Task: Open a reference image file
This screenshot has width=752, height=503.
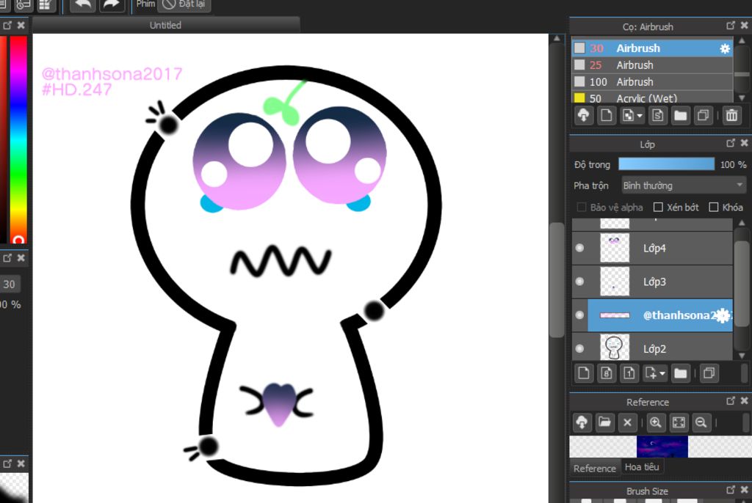Action: coord(604,422)
